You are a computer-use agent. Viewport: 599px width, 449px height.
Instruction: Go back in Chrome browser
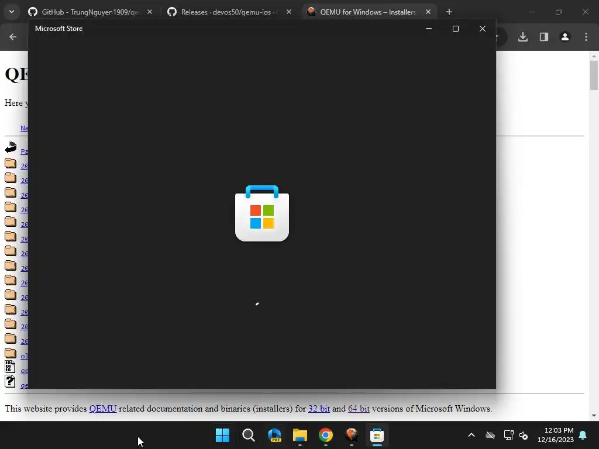click(13, 37)
